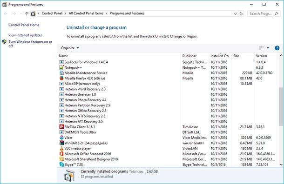The width and height of the screenshot is (284, 184).
Task: Expand chevron after All Control Panel Items
Action: 106,13
